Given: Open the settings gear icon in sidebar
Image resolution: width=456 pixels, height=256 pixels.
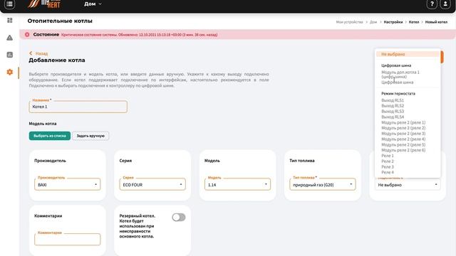Looking at the screenshot, I should click(x=9, y=72).
